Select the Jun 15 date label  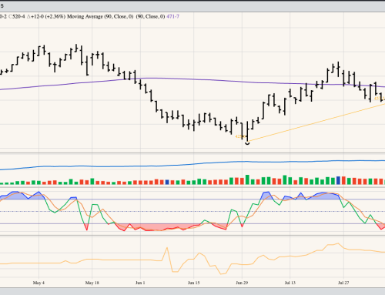point(193,283)
